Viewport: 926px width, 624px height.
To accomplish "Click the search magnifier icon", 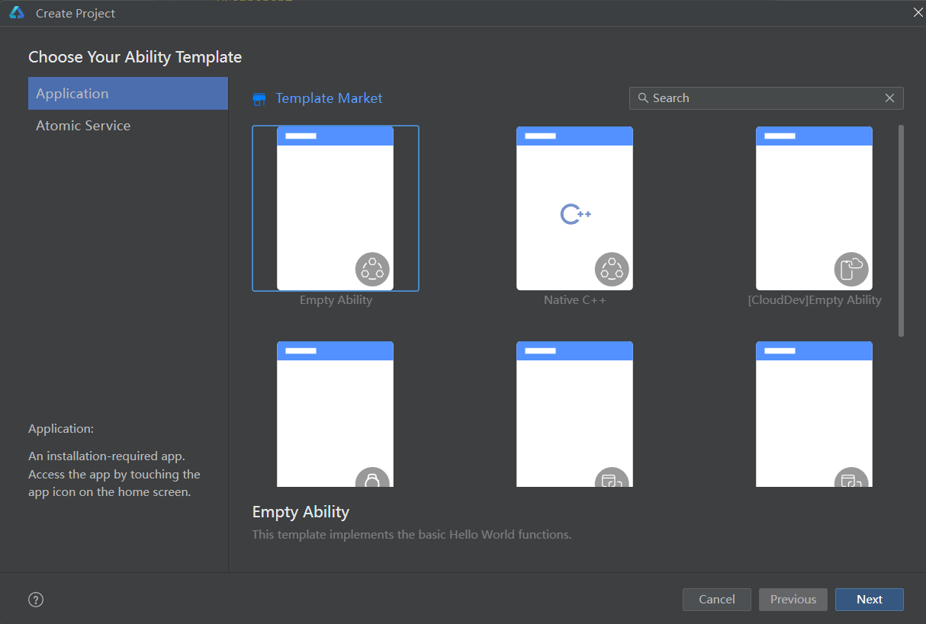I will [643, 98].
